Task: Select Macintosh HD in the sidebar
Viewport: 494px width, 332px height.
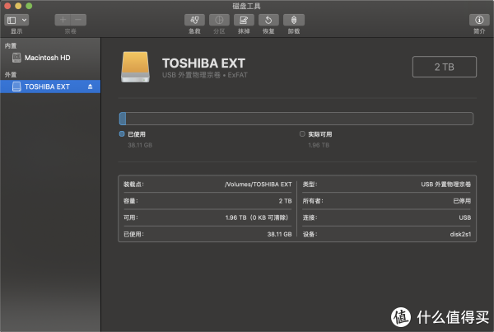Action: pyautogui.click(x=46, y=58)
